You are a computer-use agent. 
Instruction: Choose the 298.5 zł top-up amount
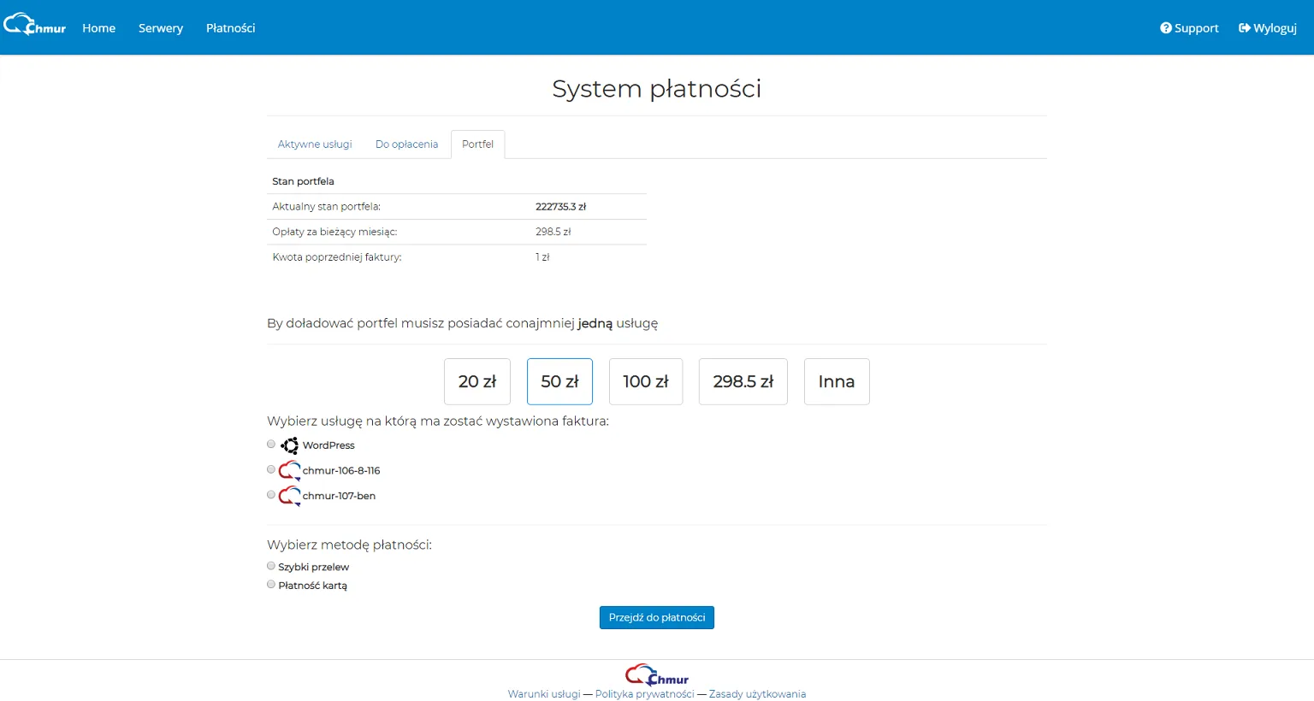pos(743,381)
